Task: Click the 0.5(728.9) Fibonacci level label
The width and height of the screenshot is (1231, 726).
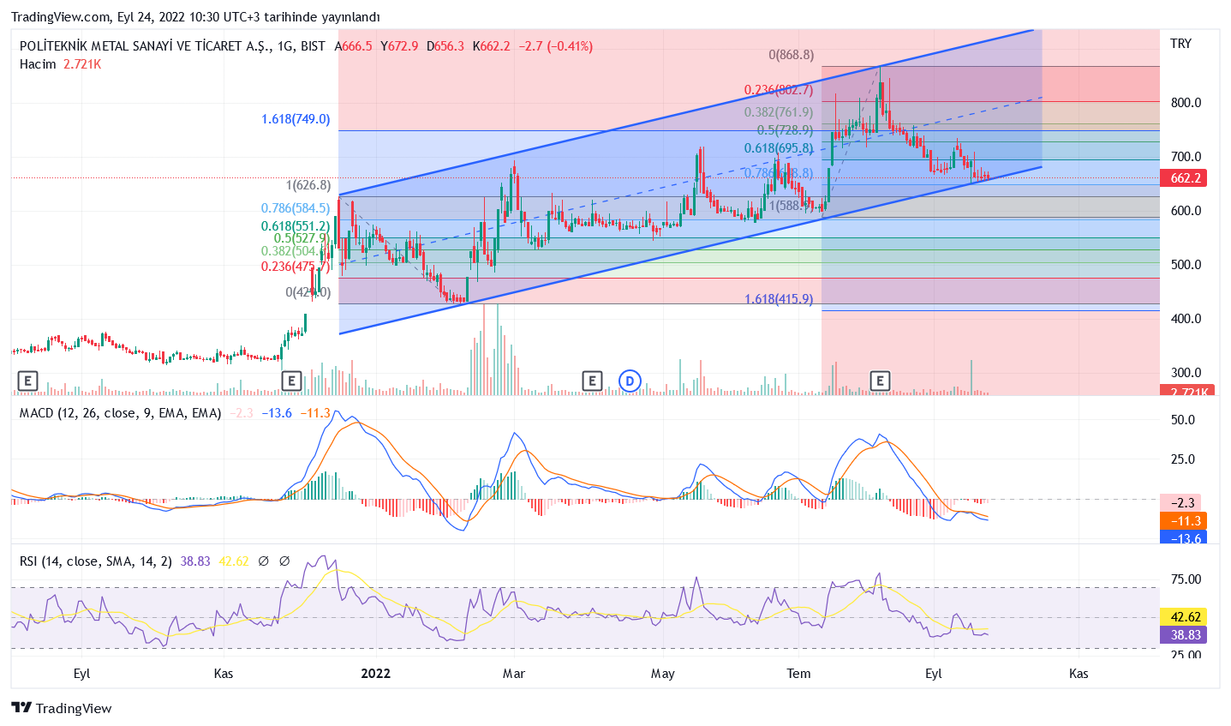Action: tap(785, 130)
